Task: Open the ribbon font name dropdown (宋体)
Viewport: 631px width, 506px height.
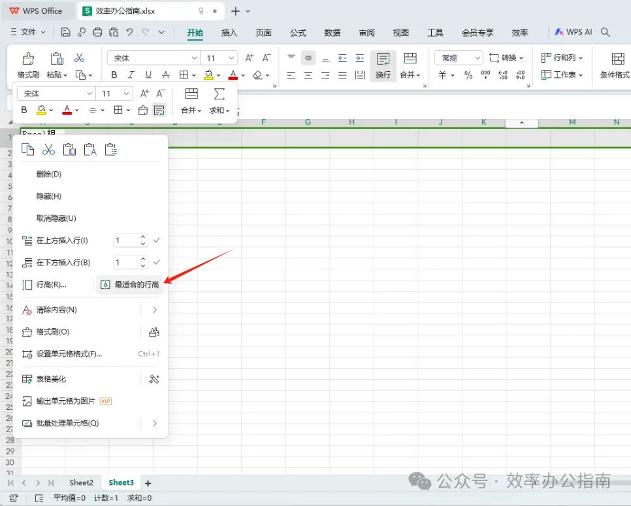Action: pos(195,58)
